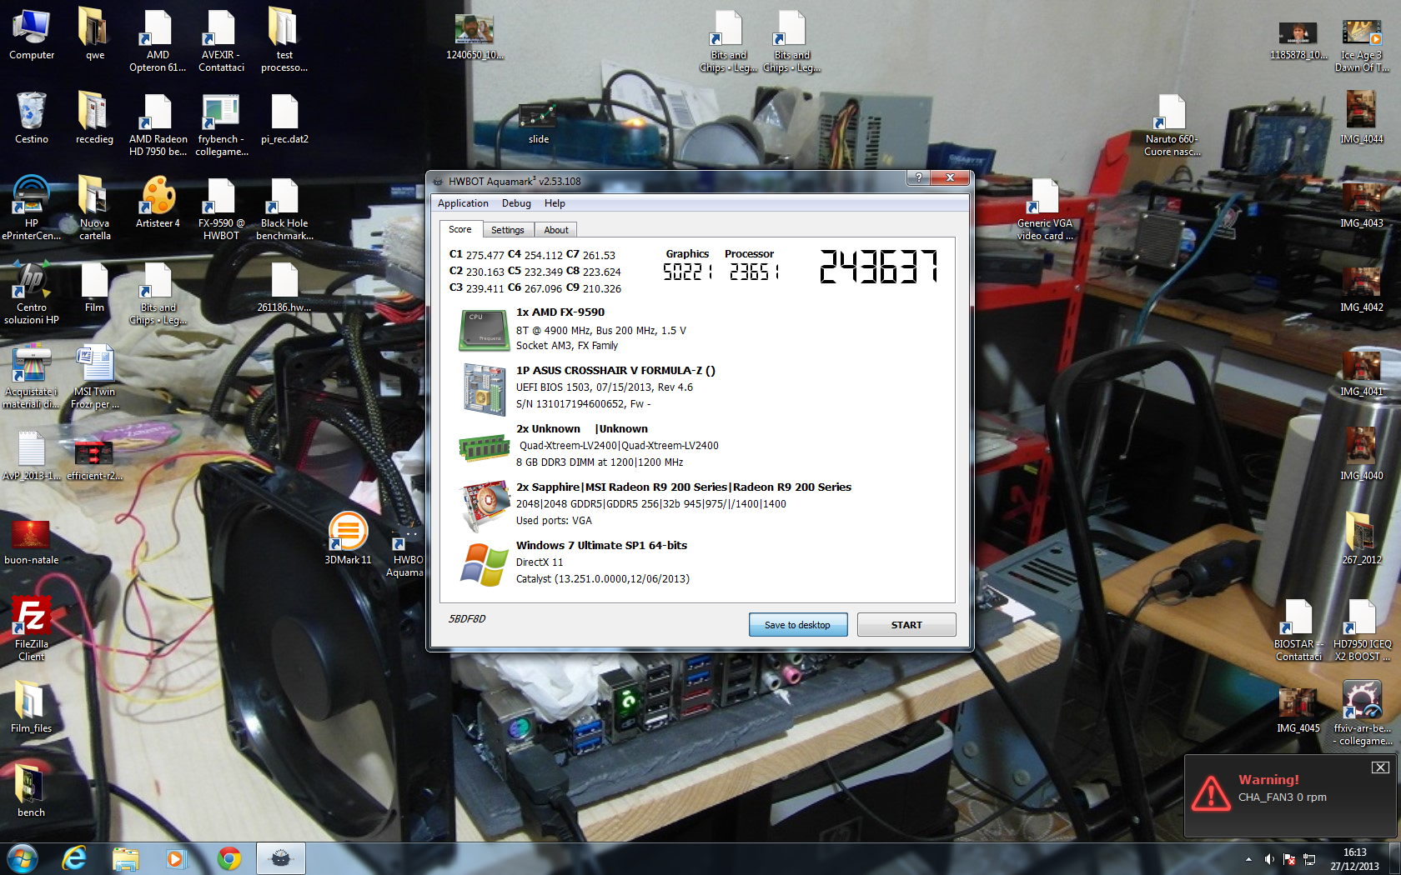Image resolution: width=1401 pixels, height=875 pixels.
Task: Close the CHA_FAN3 warning popup
Action: pyautogui.click(x=1380, y=767)
